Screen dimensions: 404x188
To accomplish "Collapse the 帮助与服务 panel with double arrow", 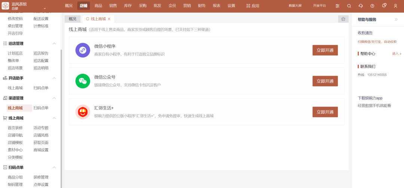I will coord(396,19).
